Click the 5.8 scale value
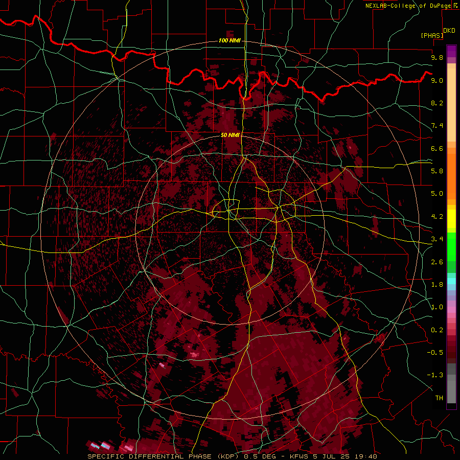Screen dimensions: 460x460 [x=437, y=171]
